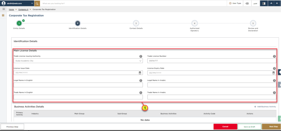Image resolution: width=281 pixels, height=131 pixels.
Task: Select step 5 Review and Declaration
Action: pos(253,23)
